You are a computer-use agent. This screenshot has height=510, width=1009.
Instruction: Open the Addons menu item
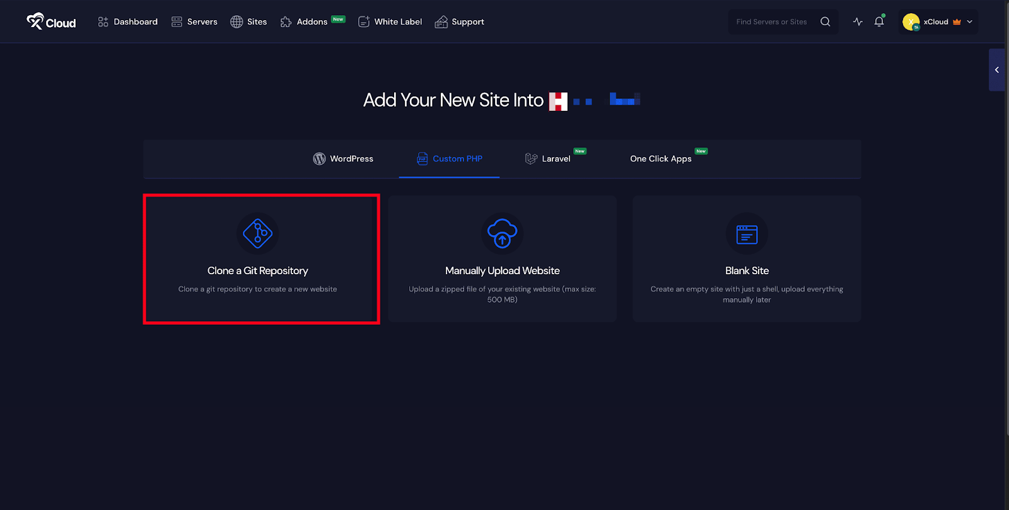[304, 21]
